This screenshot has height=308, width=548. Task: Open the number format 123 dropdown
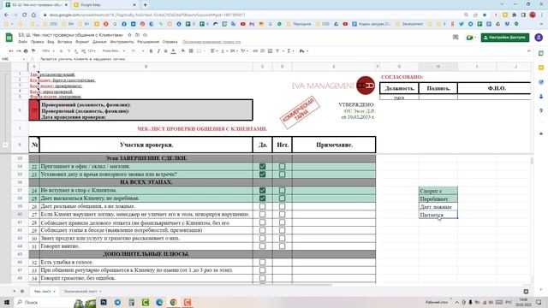pyautogui.click(x=92, y=51)
